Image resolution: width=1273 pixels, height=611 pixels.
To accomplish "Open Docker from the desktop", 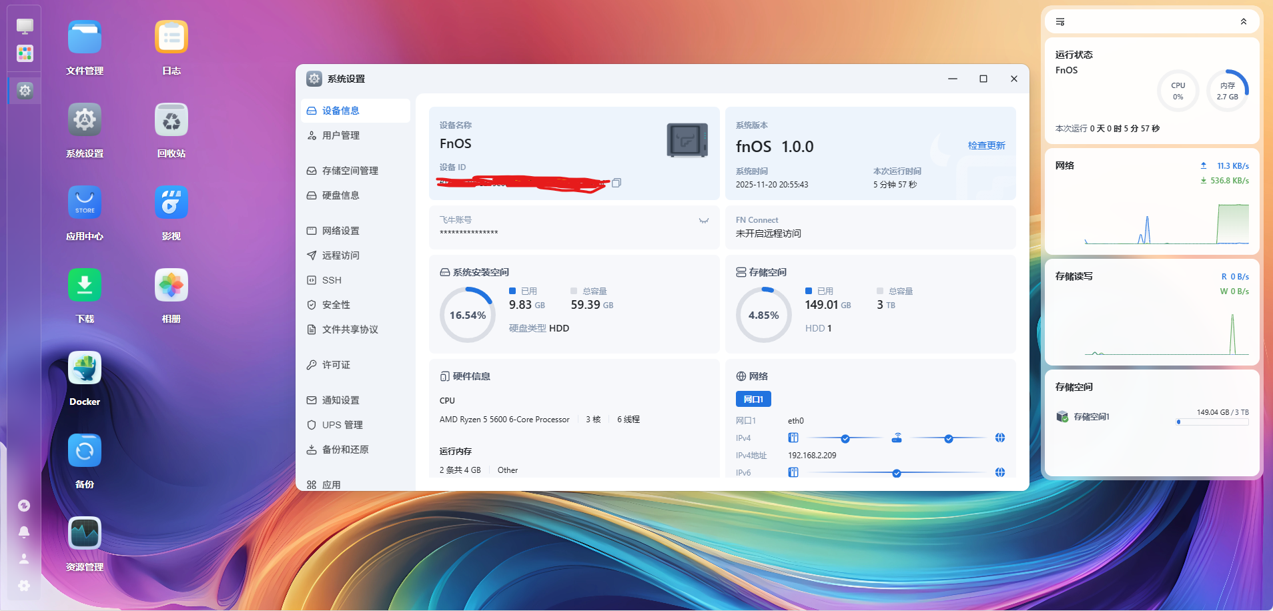I will tap(84, 368).
